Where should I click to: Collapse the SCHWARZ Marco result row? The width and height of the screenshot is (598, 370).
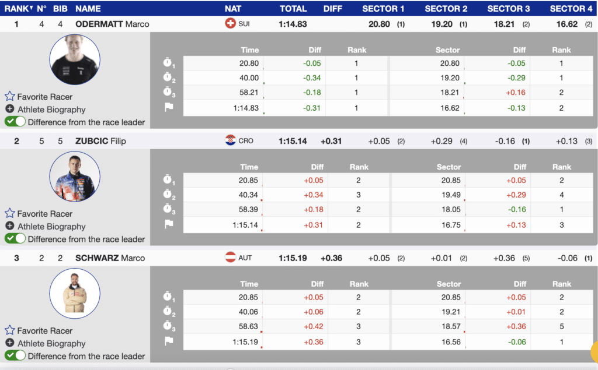pyautogui.click(x=110, y=258)
